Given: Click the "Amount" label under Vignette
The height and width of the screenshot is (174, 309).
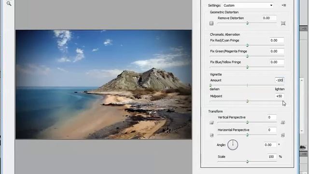Looking at the screenshot, I should (216, 80).
